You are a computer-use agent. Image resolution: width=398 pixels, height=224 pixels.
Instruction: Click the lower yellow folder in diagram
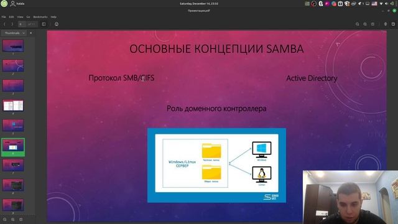pos(211,172)
